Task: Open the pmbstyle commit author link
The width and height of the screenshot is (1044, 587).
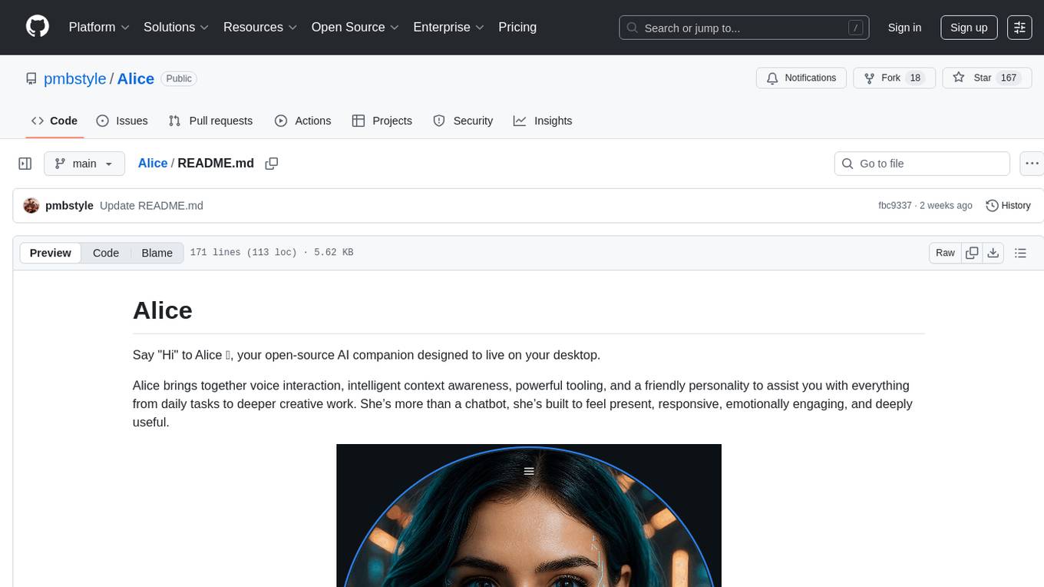Action: pyautogui.click(x=70, y=206)
